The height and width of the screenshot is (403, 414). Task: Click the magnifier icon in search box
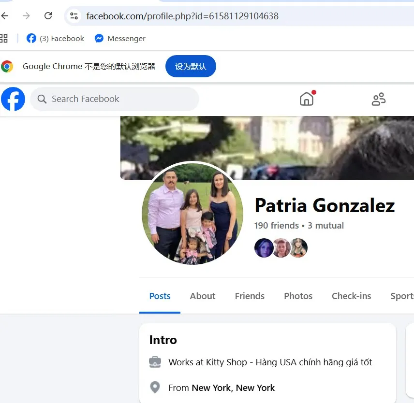pyautogui.click(x=42, y=99)
